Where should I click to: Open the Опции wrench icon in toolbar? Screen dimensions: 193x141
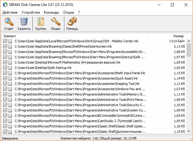click(56, 22)
